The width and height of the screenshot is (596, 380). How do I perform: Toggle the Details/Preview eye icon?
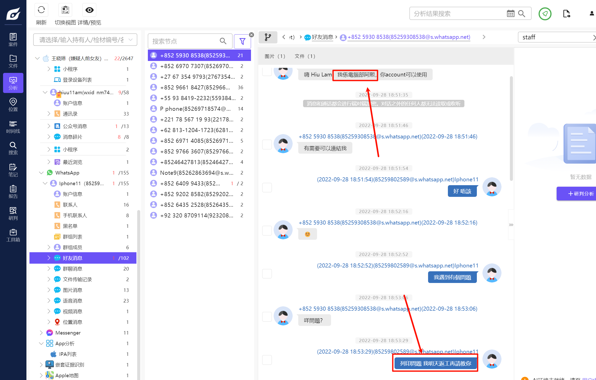[x=89, y=10]
